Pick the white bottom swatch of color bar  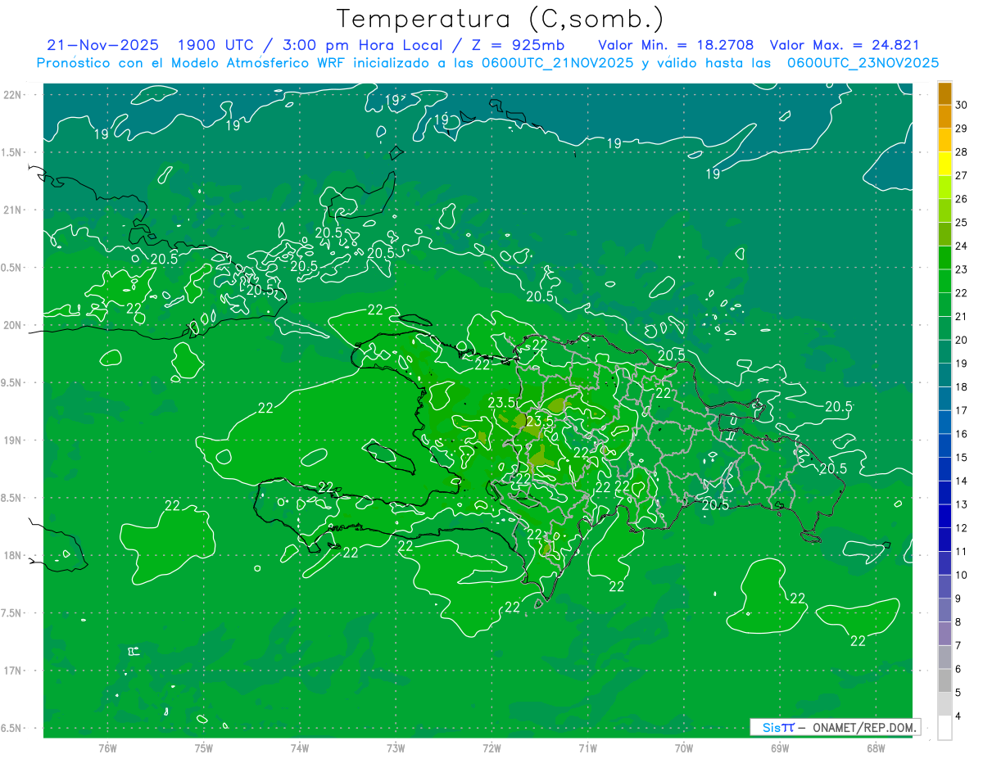[x=944, y=728]
